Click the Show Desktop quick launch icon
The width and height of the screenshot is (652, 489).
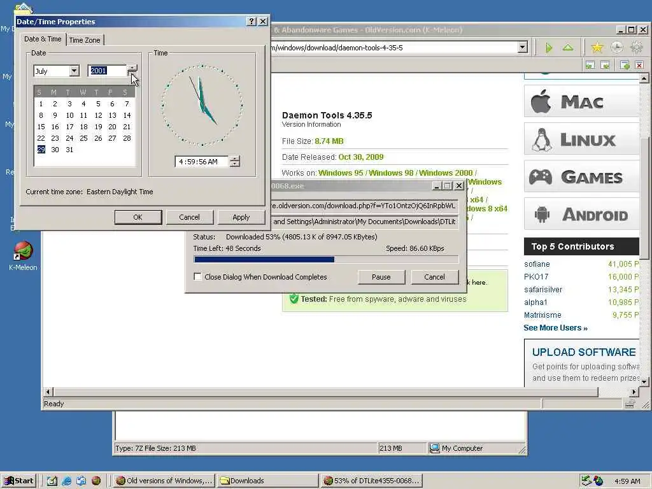point(52,481)
